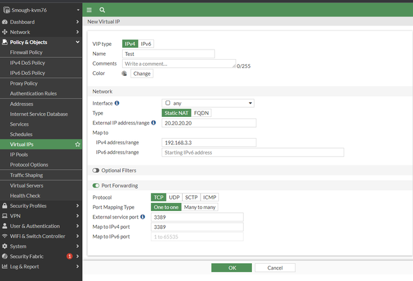The width and height of the screenshot is (413, 281).
Task: Expand the VPN chevron
Action: [x=78, y=216]
